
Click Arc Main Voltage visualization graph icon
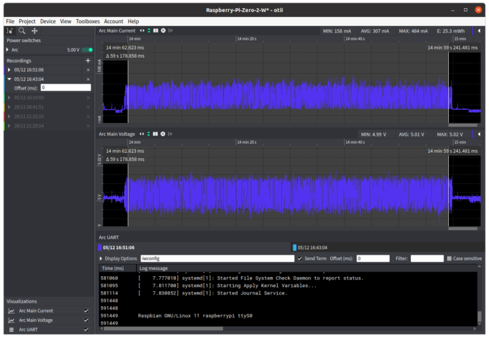[12, 320]
